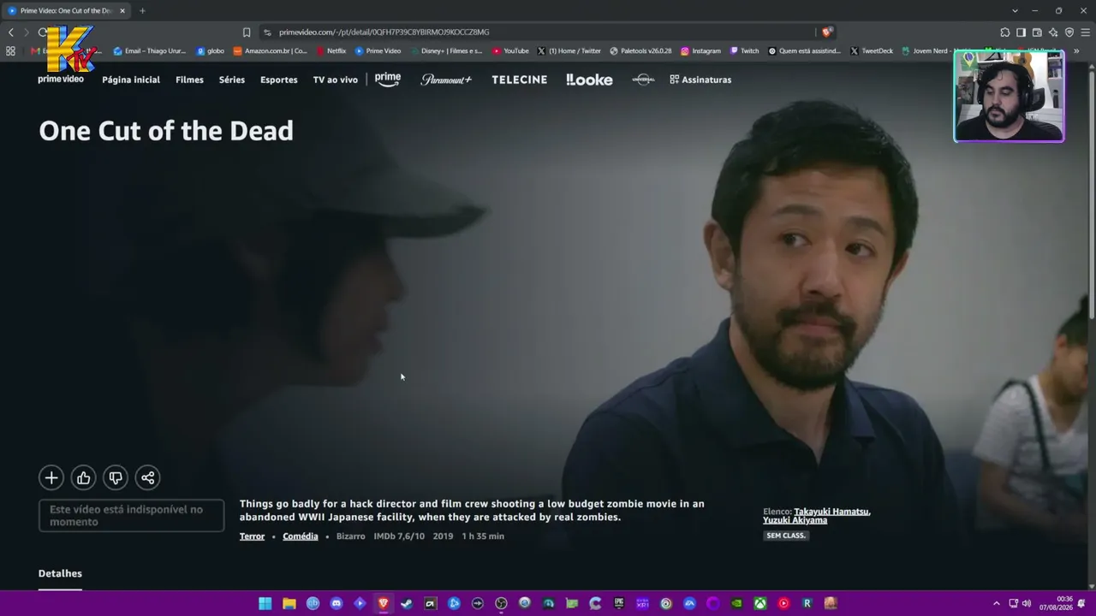The height and width of the screenshot is (616, 1096).
Task: Select the Detalhes tab
Action: coord(60,573)
